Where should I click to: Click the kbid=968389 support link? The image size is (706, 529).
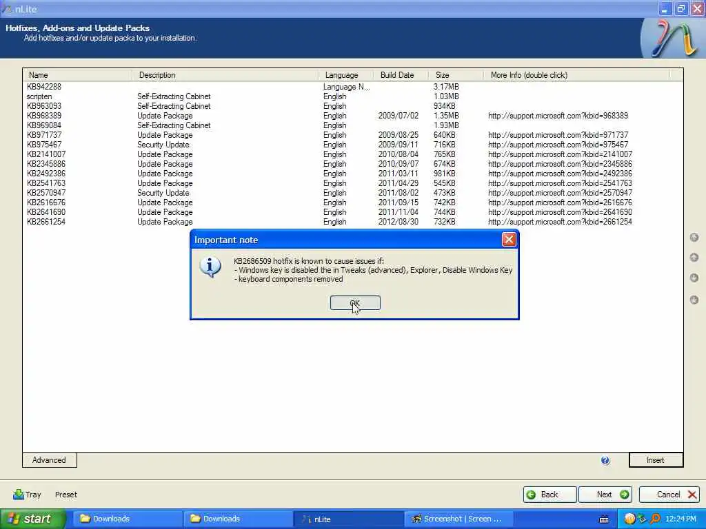[x=558, y=116]
